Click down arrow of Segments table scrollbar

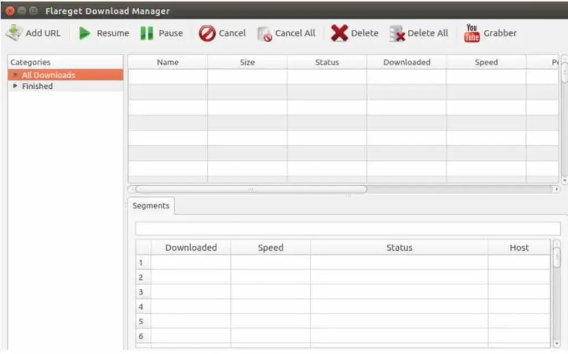(557, 343)
